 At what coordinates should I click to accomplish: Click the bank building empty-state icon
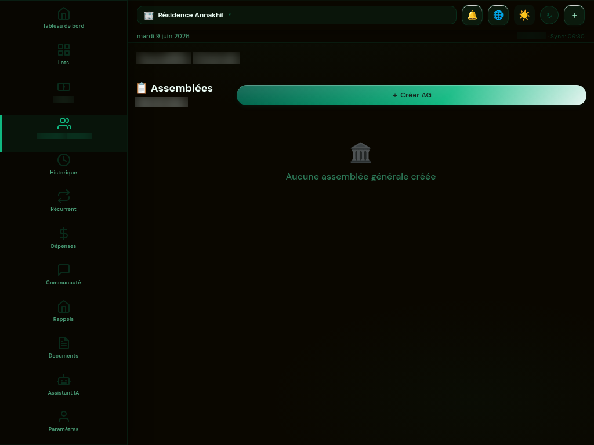(x=361, y=152)
